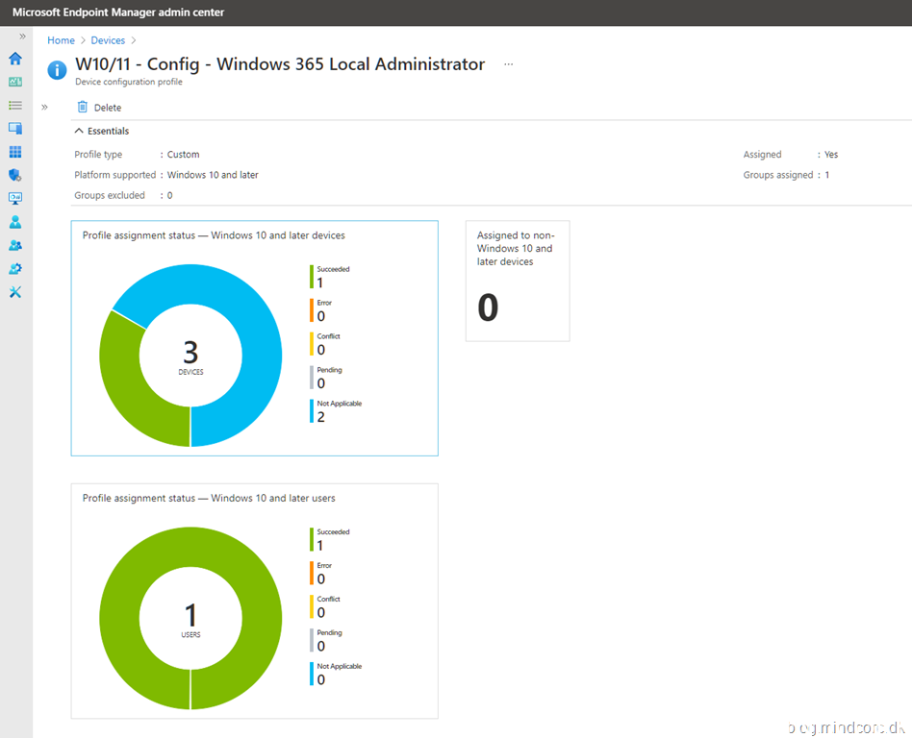Open Reports monitor icon in sidebar

point(15,198)
